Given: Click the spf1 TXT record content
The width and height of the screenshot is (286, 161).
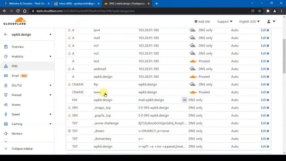Looking at the screenshot, I should [162, 146].
